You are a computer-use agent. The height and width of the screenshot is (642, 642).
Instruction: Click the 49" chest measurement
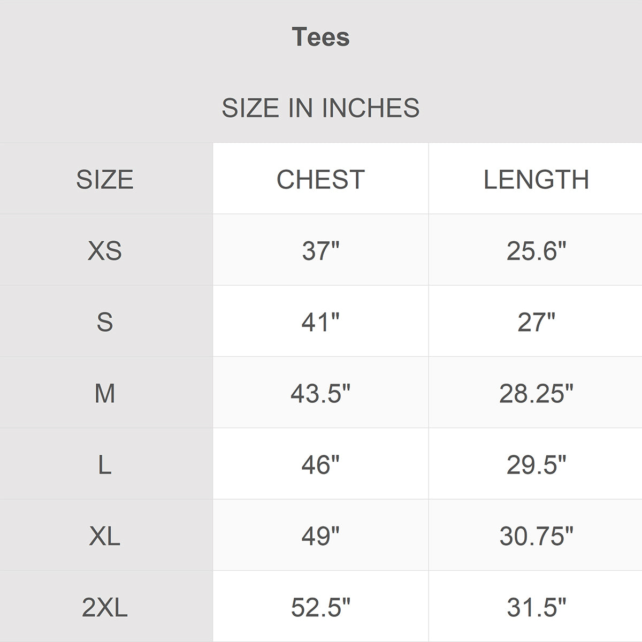tap(320, 536)
